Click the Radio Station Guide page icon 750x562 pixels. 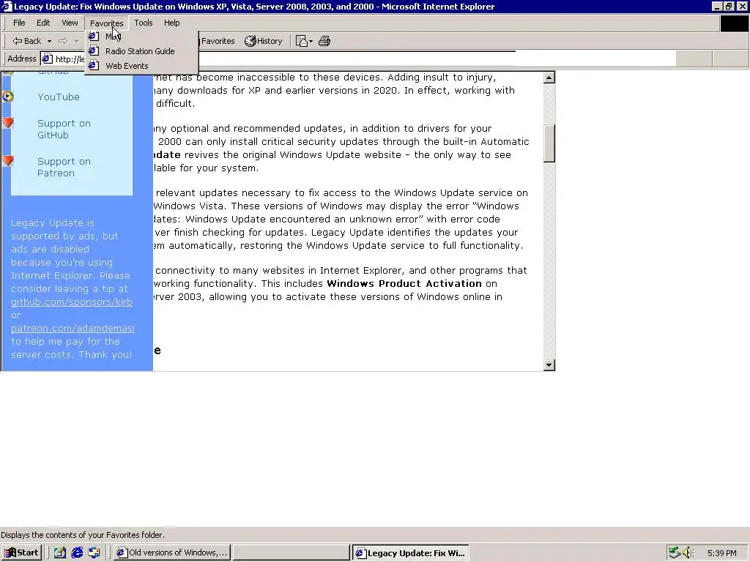[94, 51]
